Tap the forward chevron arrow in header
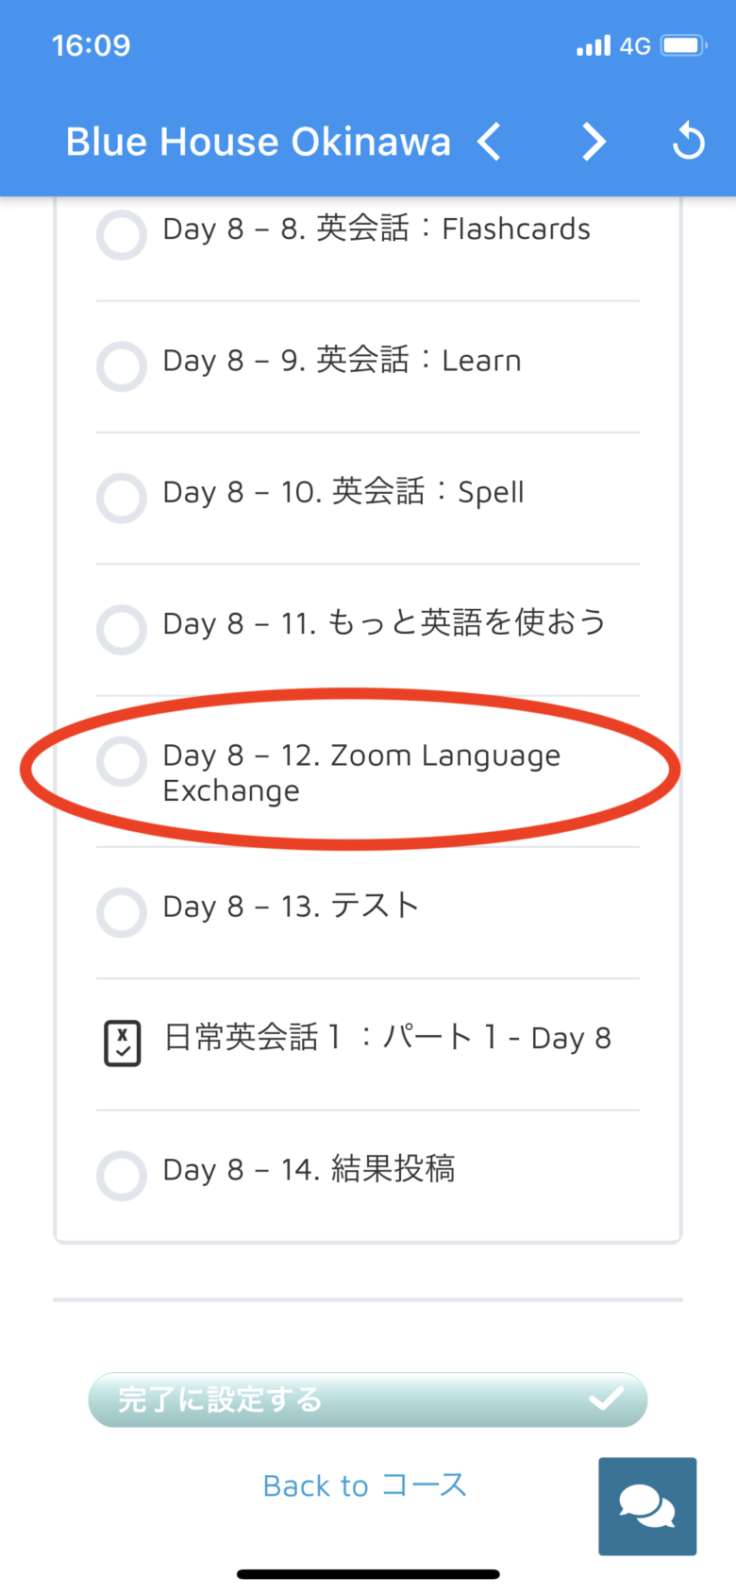The height and width of the screenshot is (1595, 736). pyautogui.click(x=594, y=143)
